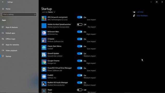Click the Classic Start Menu shell icon
Viewport: 165px width, 93px height.
[x=44, y=48]
